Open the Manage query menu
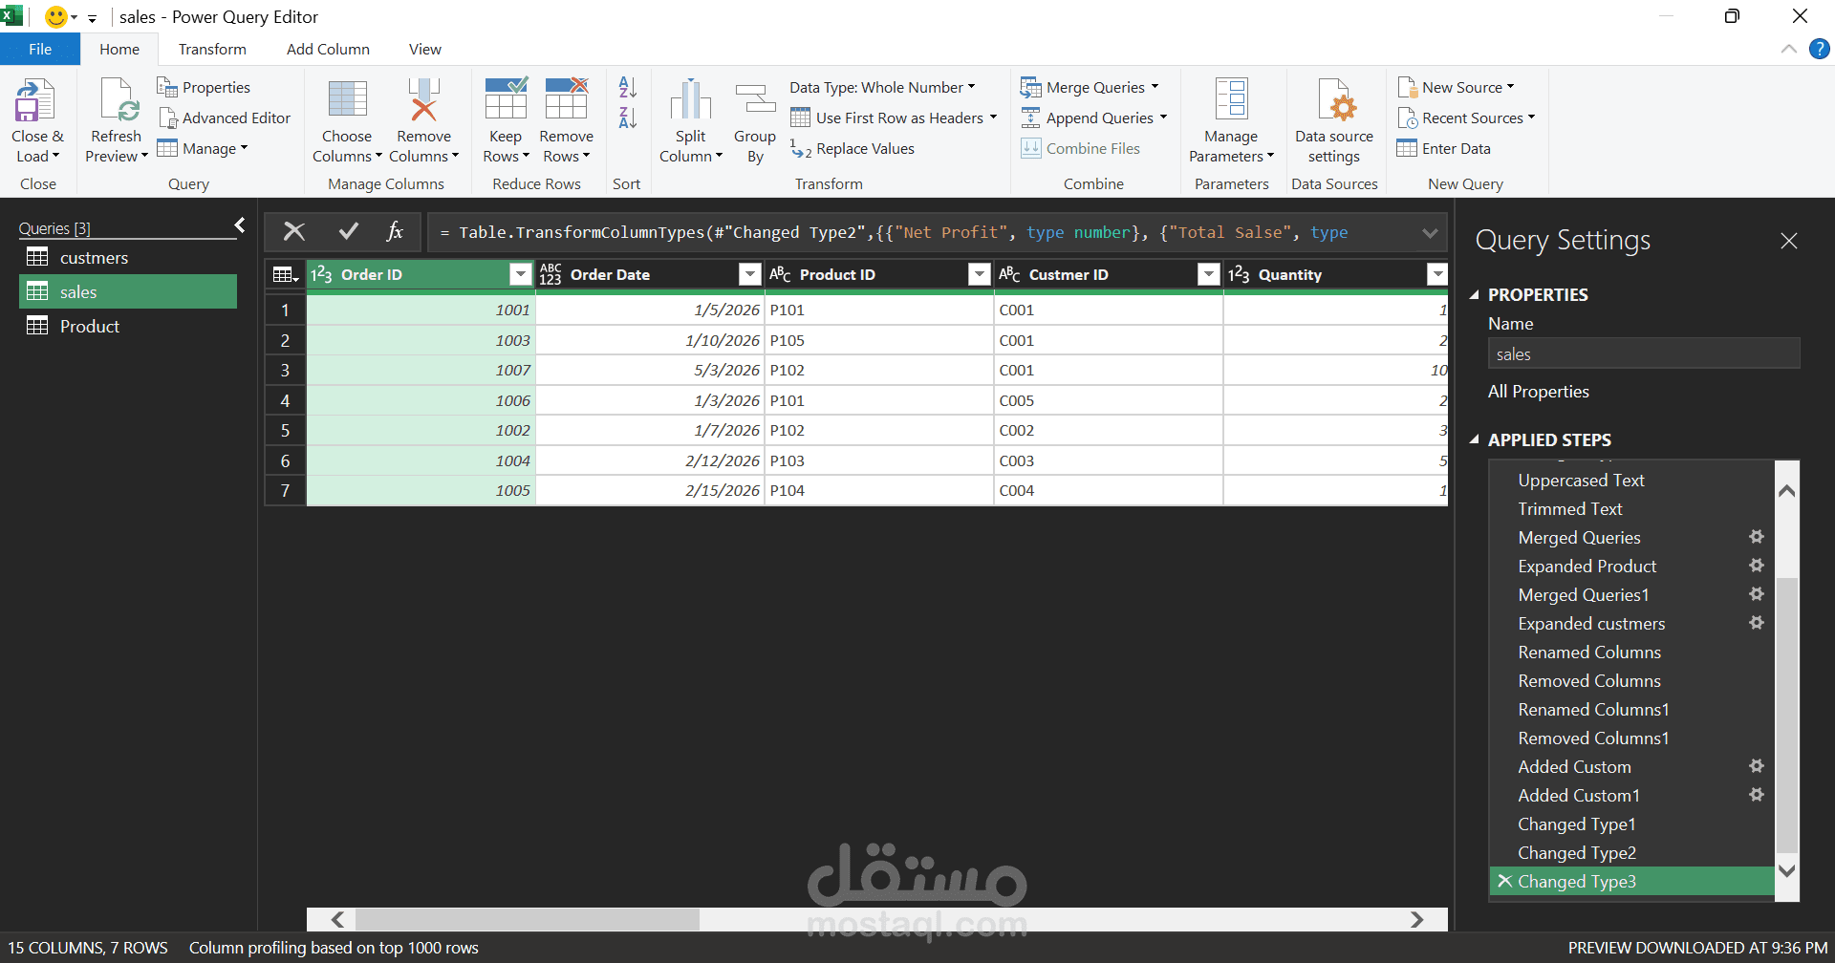 [203, 148]
